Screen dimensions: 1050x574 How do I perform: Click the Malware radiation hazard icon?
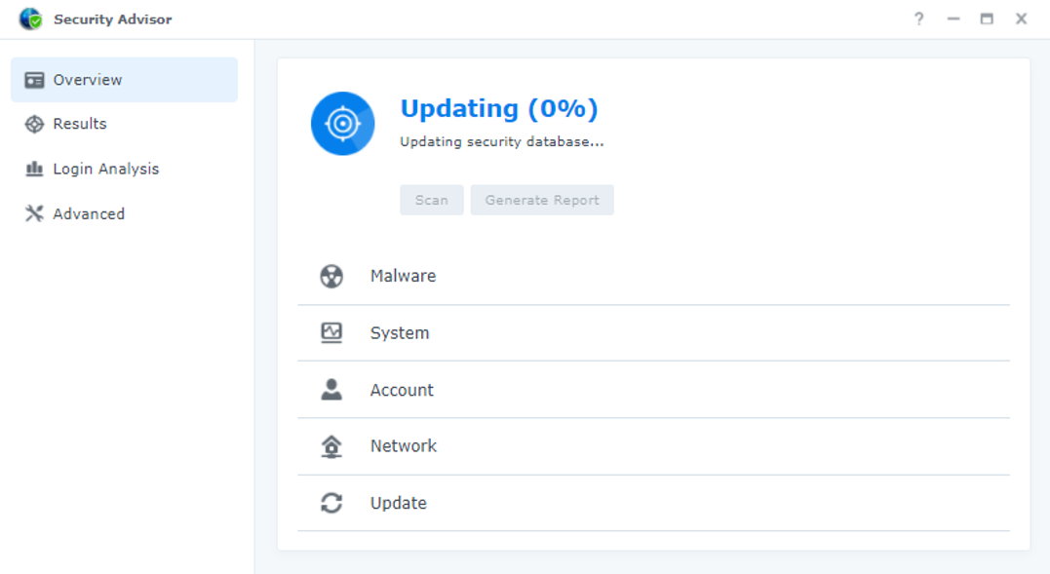coord(331,276)
